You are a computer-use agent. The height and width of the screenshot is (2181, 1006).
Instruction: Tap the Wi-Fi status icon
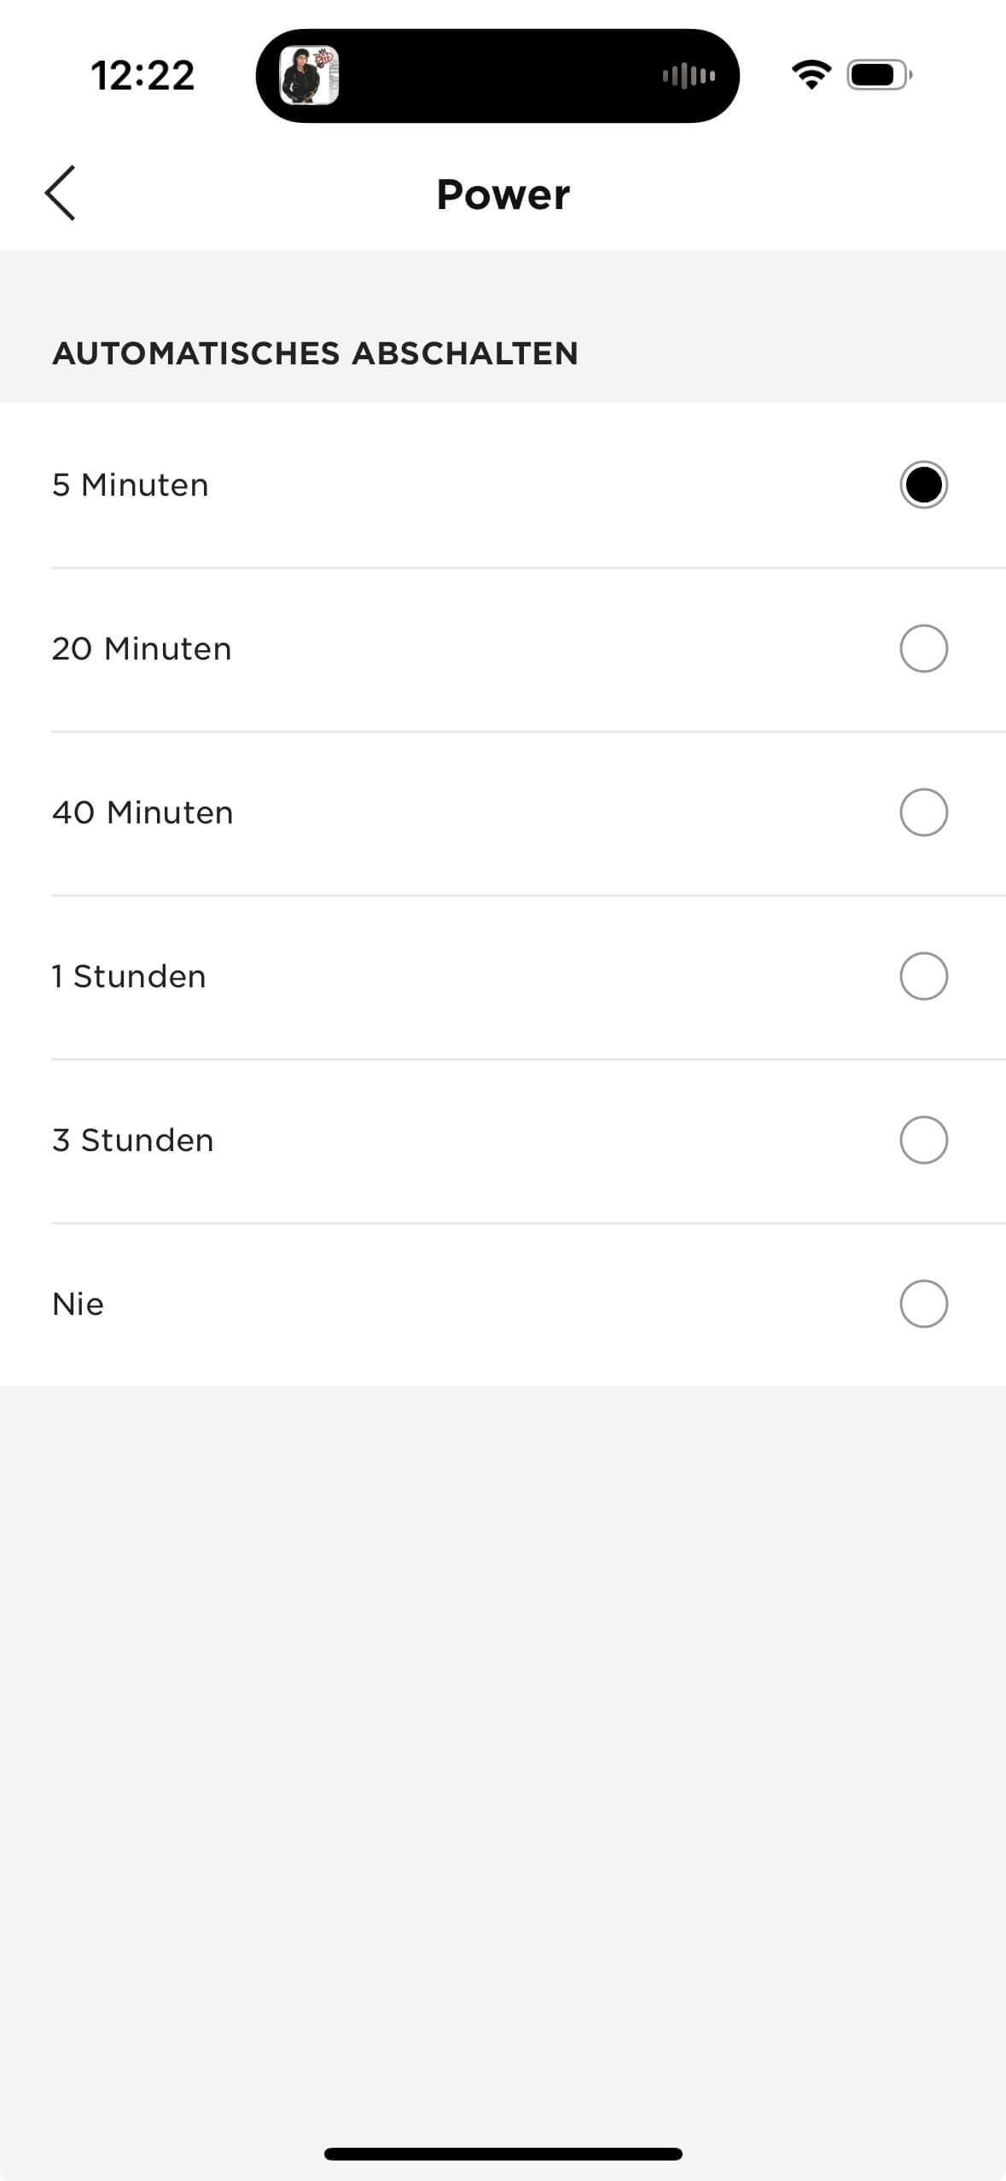(811, 75)
